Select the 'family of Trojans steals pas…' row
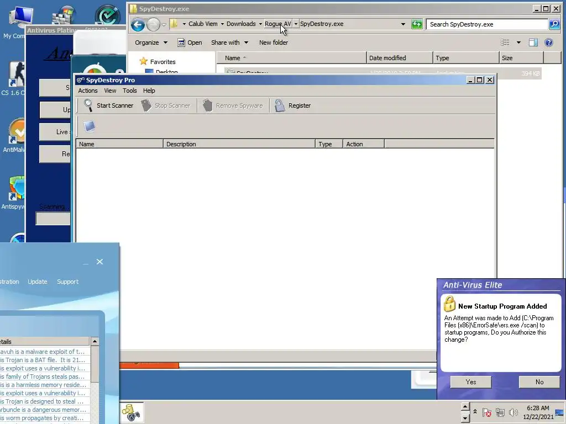Screen dimensions: 566x424 point(45,377)
